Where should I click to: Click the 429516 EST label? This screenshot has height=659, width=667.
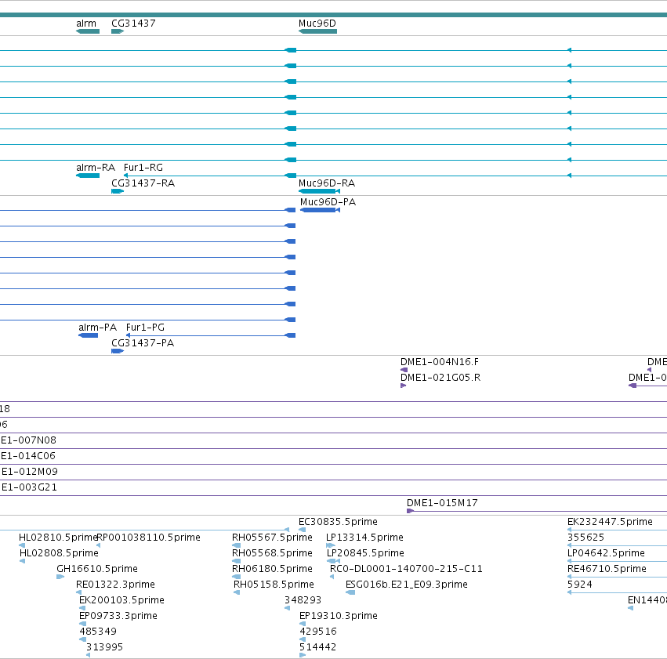click(x=317, y=632)
